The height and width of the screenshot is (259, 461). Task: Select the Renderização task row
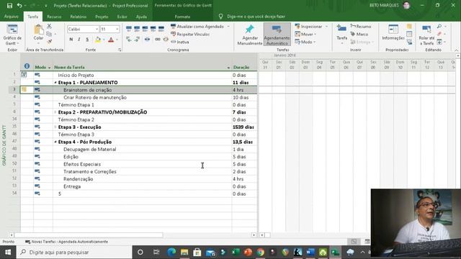click(138, 179)
